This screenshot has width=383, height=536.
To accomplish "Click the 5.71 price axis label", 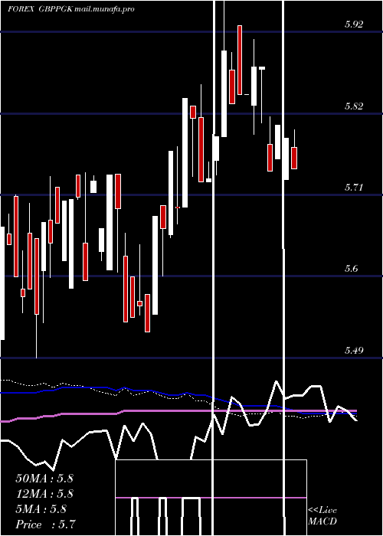I will pyautogui.click(x=353, y=188).
